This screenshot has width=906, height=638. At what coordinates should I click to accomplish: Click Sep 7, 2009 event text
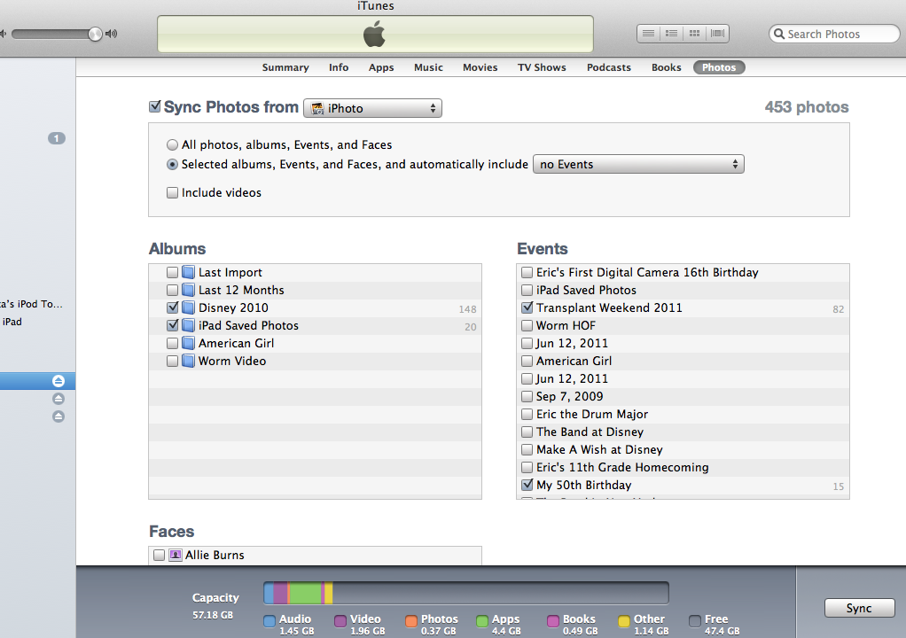tap(570, 397)
